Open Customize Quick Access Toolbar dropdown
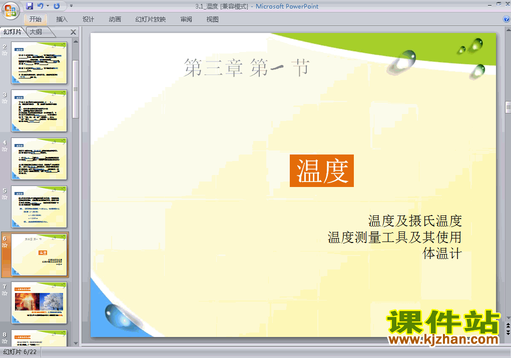The width and height of the screenshot is (511, 358). coord(72,6)
